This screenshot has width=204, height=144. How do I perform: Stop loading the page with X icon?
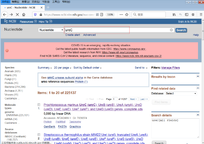point(17,15)
